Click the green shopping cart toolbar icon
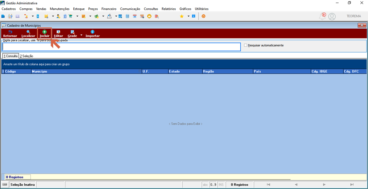 pos(70,16)
